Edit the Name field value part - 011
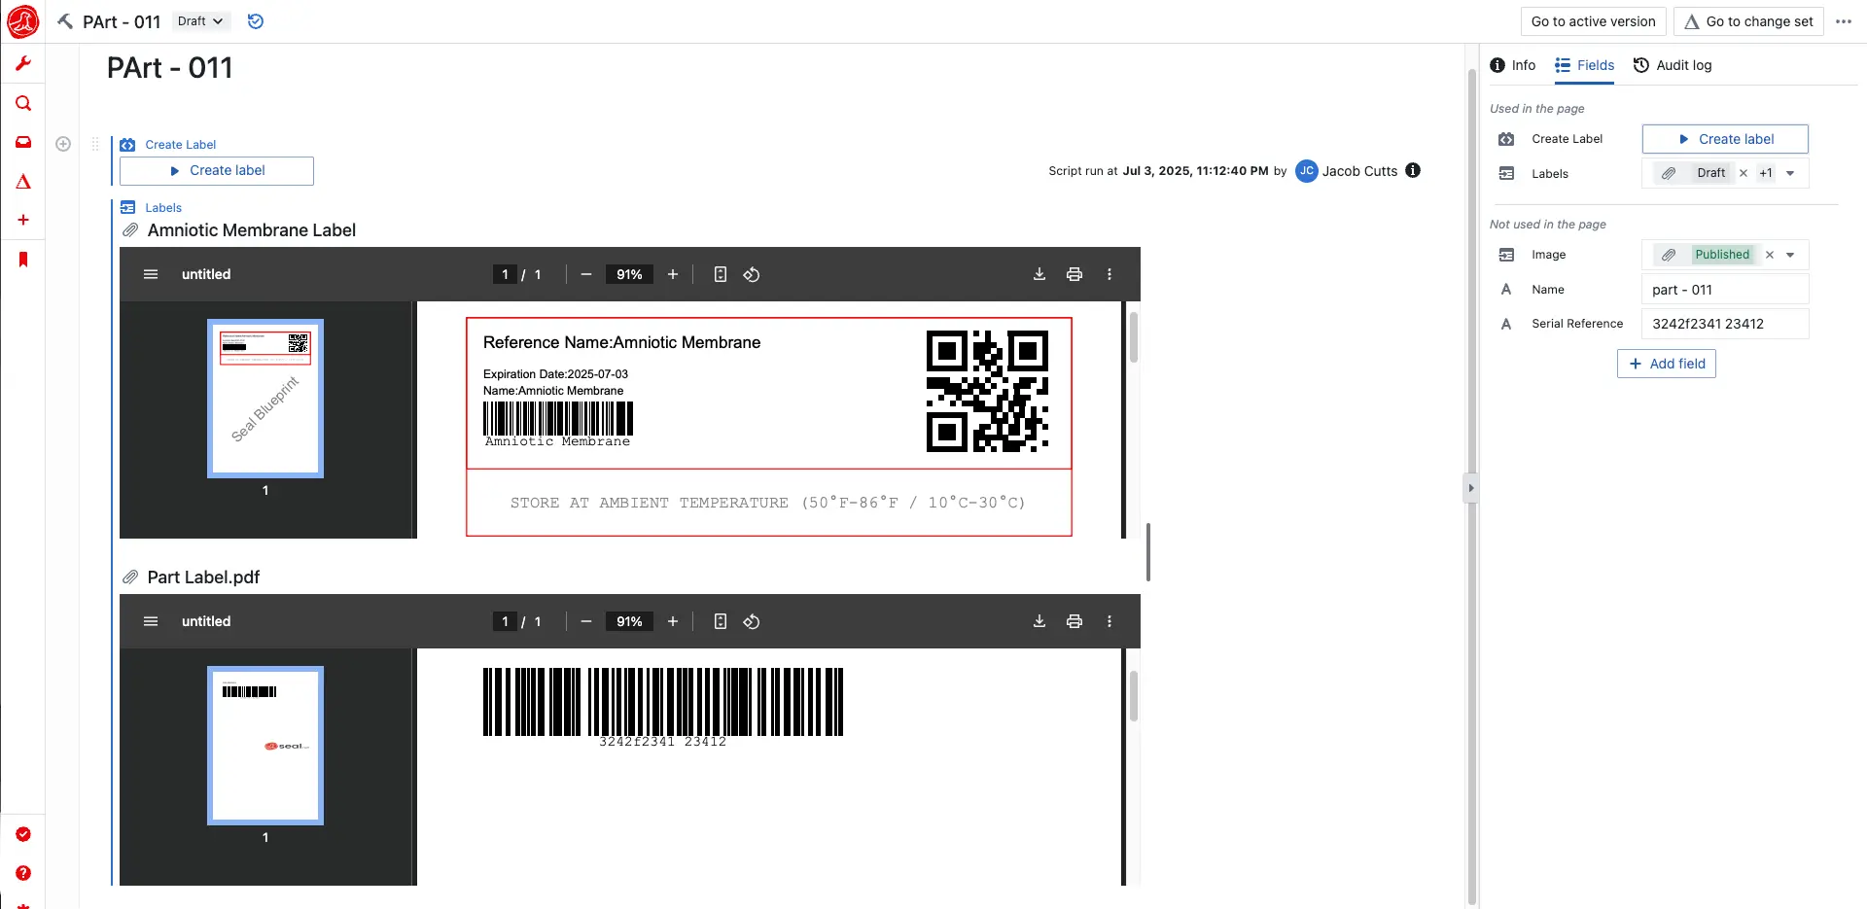 (1725, 290)
